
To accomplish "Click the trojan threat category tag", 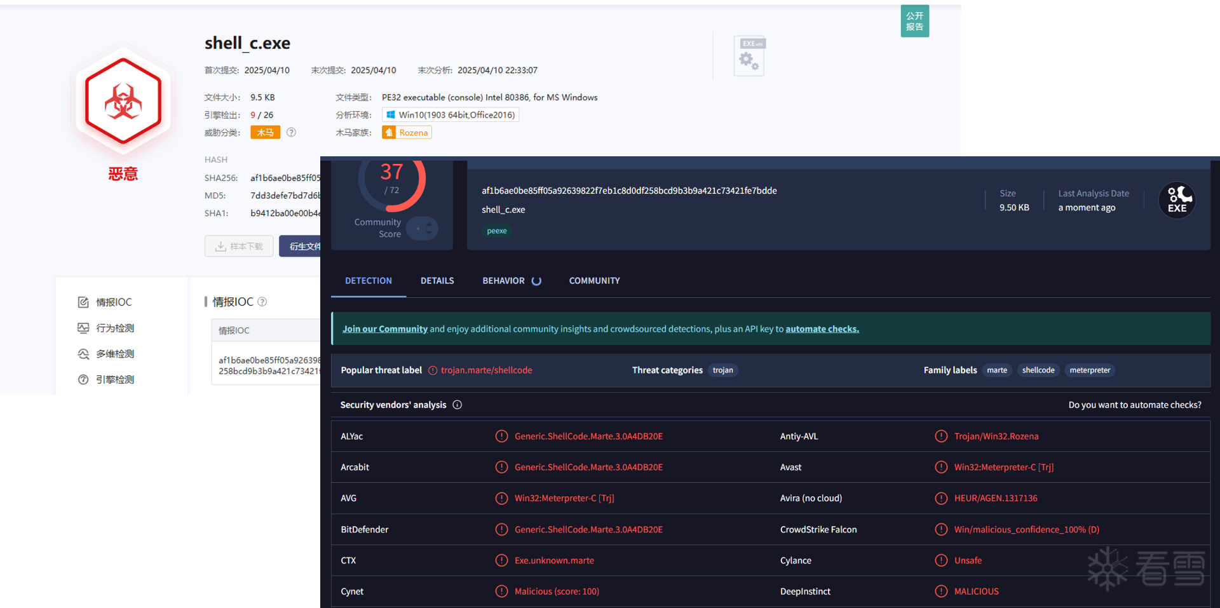I will coord(723,370).
